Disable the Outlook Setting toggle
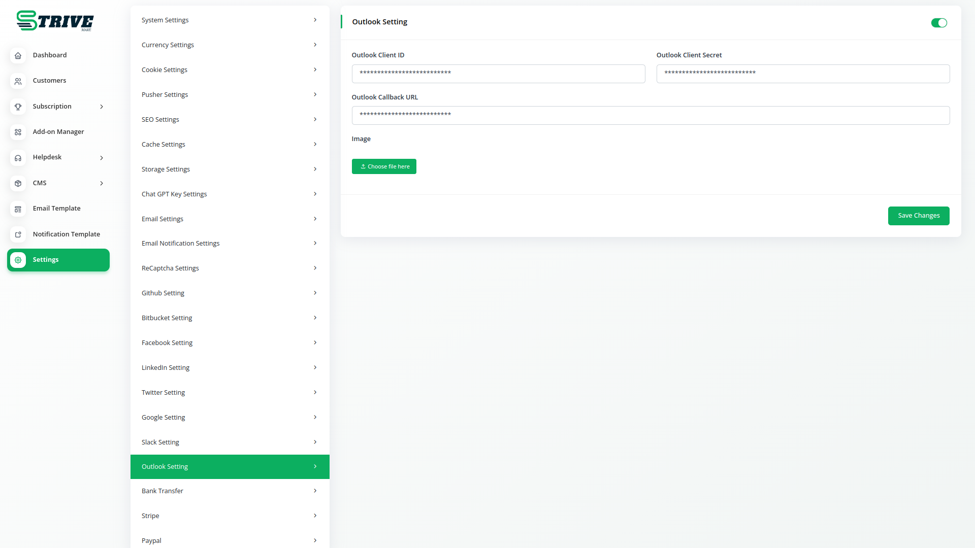This screenshot has width=975, height=548. point(938,23)
